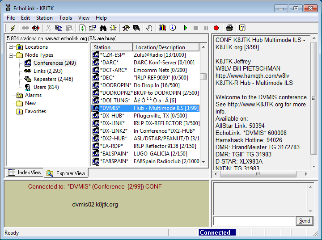The width and height of the screenshot is (322, 240).
Task: Click the Pause button in toolbar
Action: (x=206, y=28)
